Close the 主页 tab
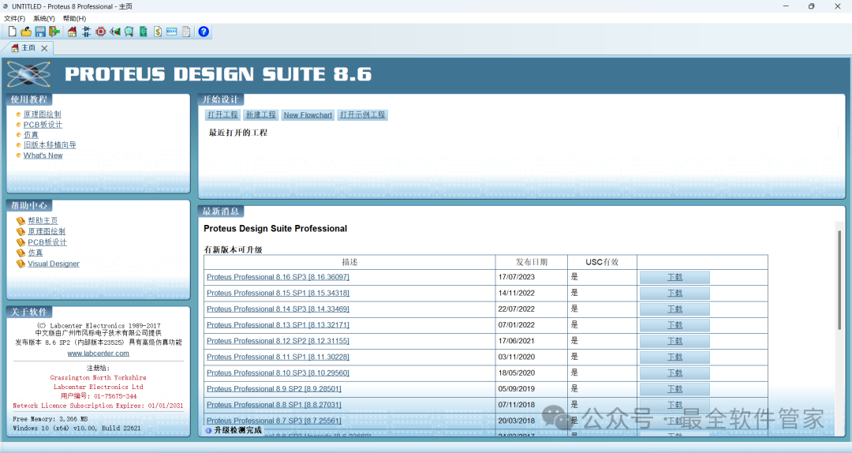This screenshot has height=453, width=852. click(44, 48)
